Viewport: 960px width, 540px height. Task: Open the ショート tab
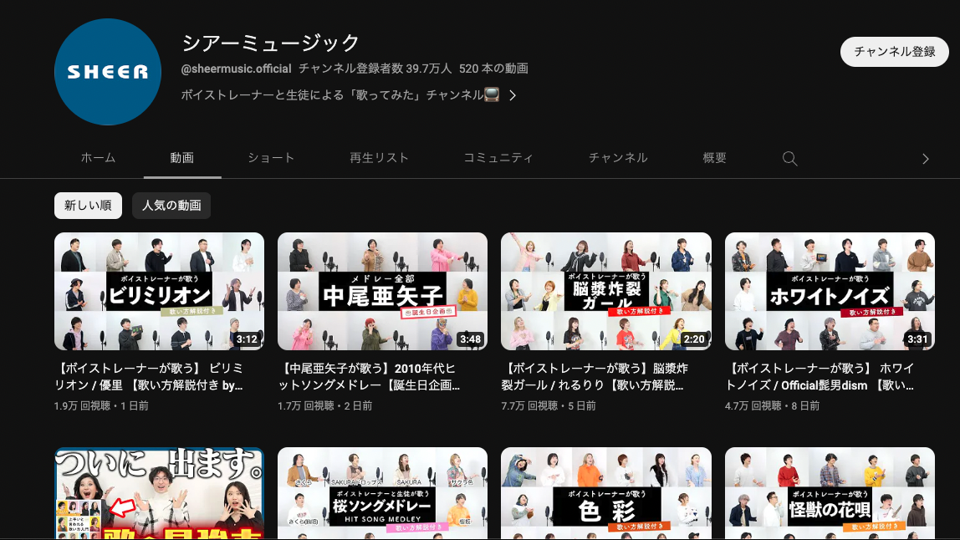[x=271, y=158]
